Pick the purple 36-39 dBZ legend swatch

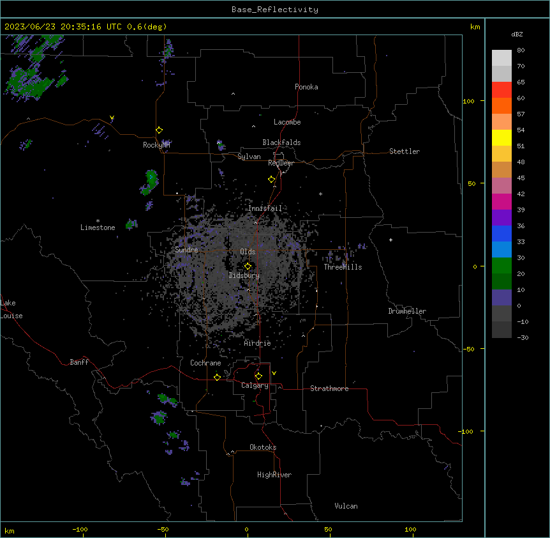click(502, 218)
